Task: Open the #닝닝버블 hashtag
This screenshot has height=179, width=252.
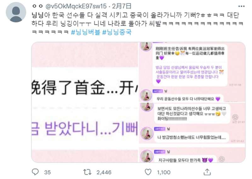Action: tap(85, 32)
